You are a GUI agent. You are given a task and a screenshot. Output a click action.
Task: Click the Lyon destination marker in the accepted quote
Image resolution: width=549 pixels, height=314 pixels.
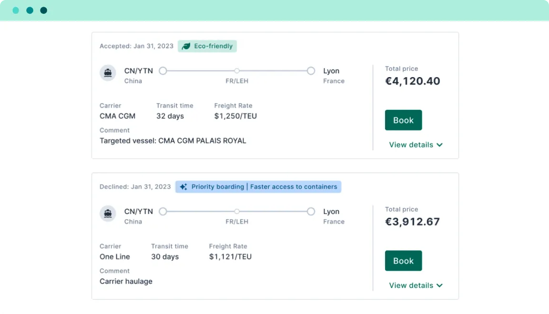click(x=311, y=71)
